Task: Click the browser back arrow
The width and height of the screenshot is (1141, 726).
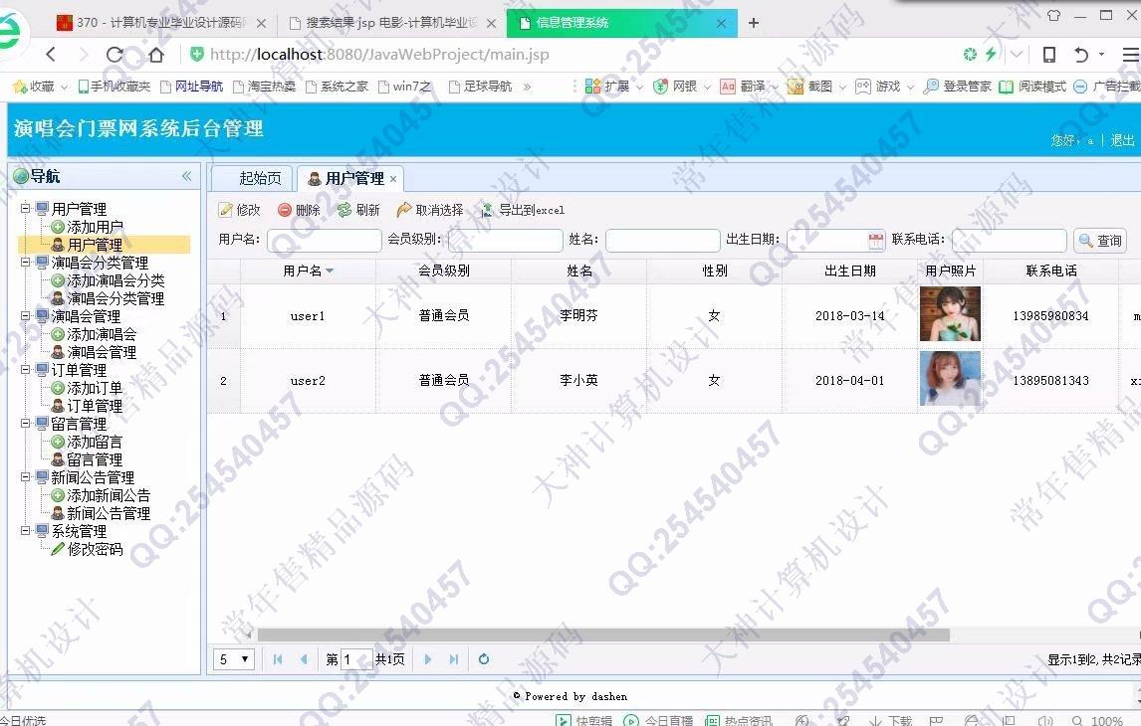Action: click(x=50, y=54)
